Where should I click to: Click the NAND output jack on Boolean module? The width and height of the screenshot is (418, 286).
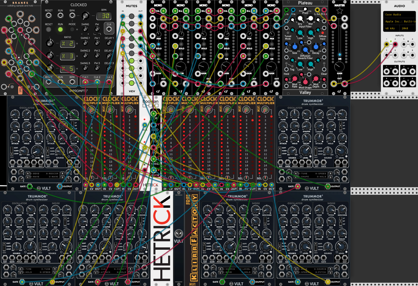[154, 159]
